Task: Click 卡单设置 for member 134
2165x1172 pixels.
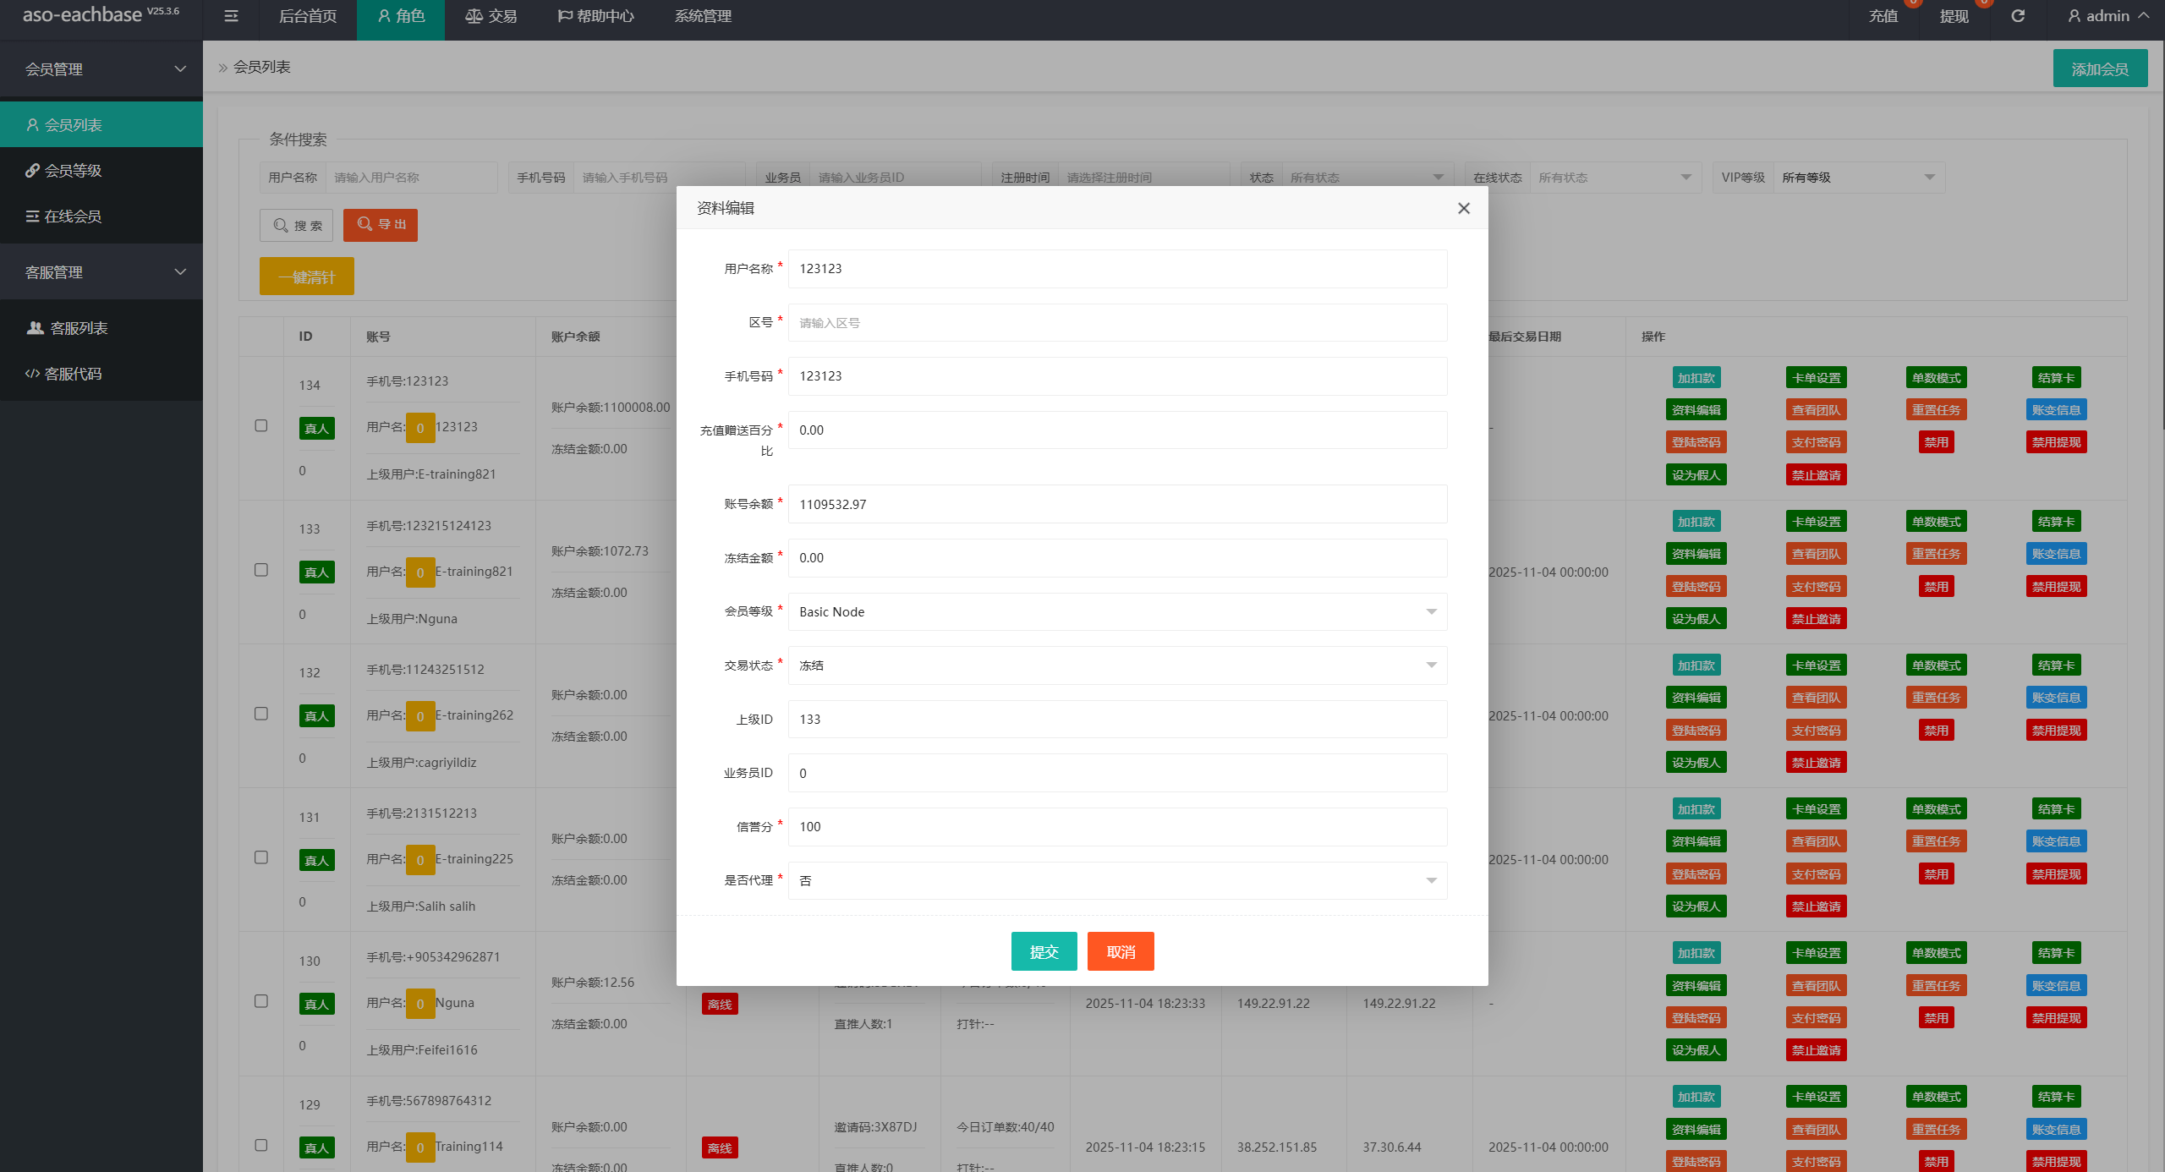Action: coord(1816,378)
